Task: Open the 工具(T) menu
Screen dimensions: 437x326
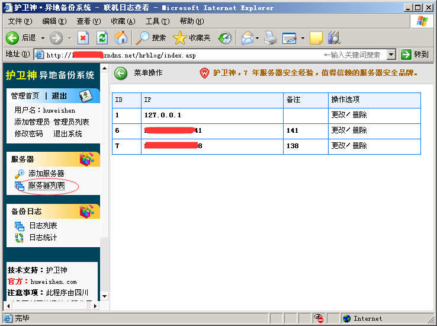Action: [x=158, y=21]
